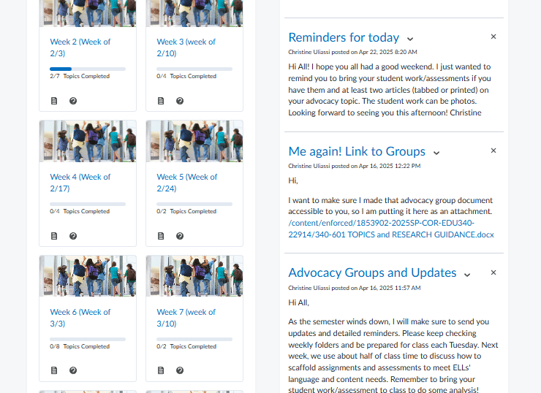The image size is (541, 393).
Task: Open the Week 3 (week of 2/10) module
Action: click(186, 47)
